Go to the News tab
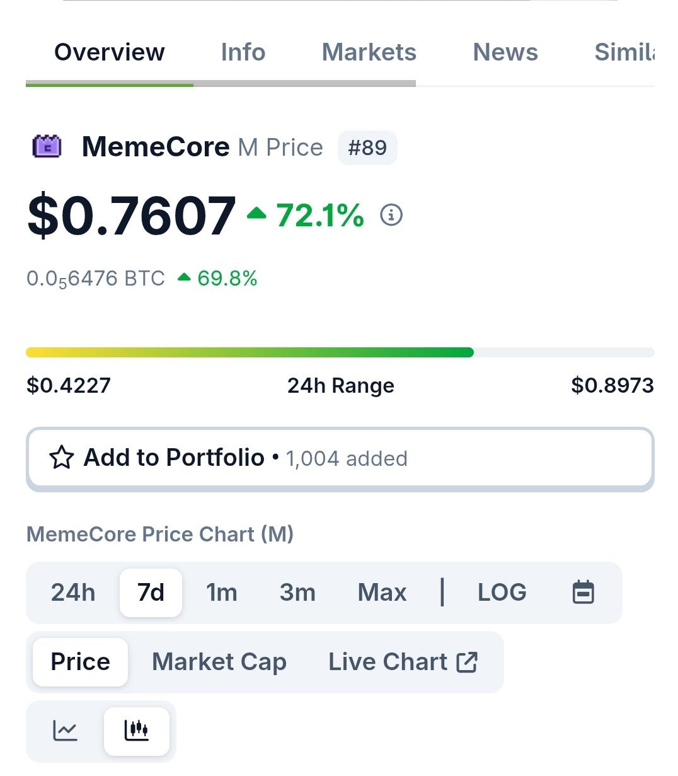Viewport: 678px width, 776px height. pos(505,52)
